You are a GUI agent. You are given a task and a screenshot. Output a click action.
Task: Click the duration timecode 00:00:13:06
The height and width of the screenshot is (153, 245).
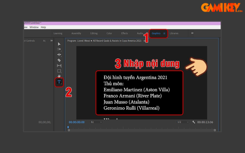click(205, 122)
